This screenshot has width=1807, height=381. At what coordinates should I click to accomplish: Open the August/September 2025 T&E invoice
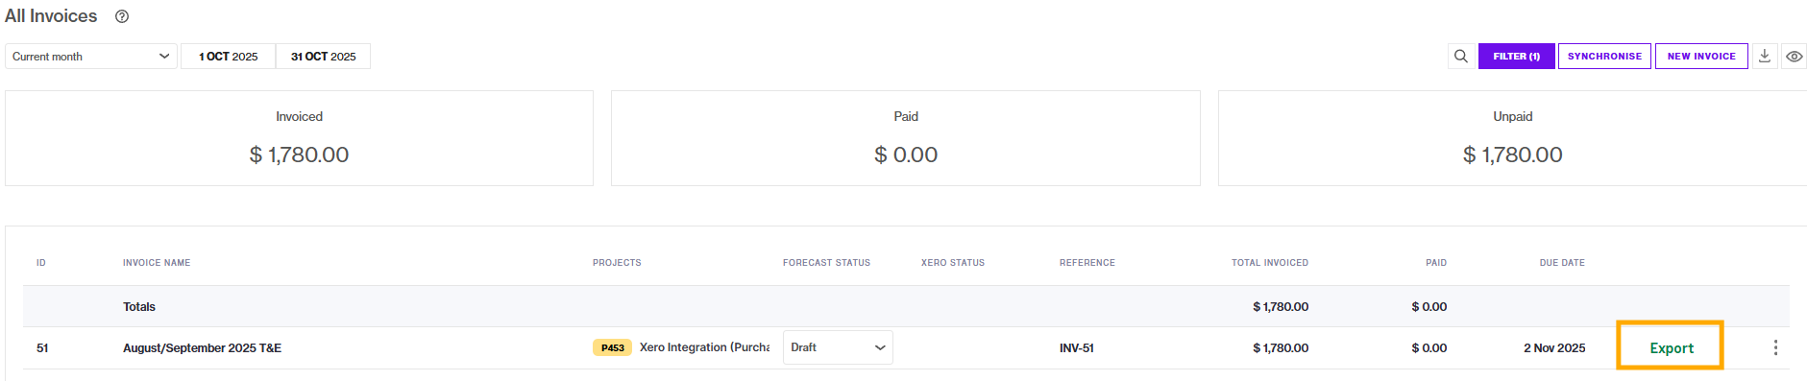click(x=202, y=348)
